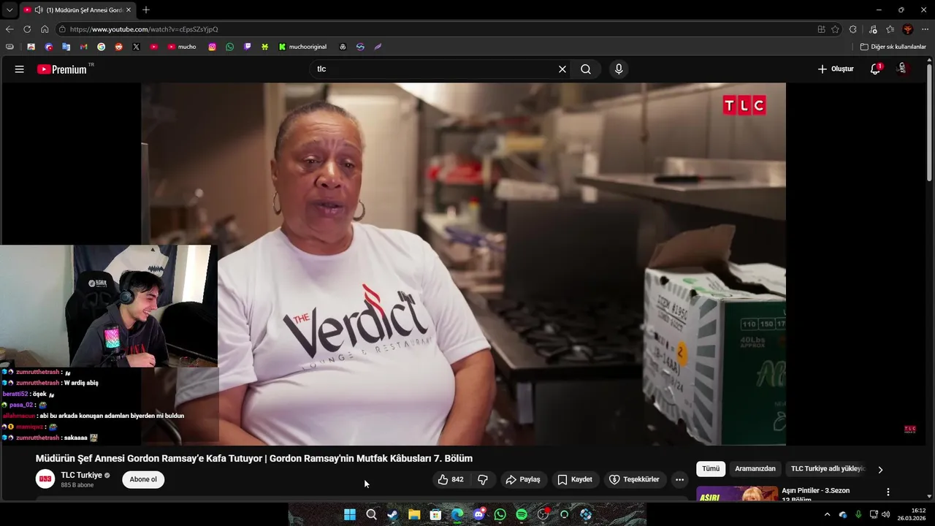935x526 pixels.
Task: Focus the browser address bar URL
Action: coord(438,29)
